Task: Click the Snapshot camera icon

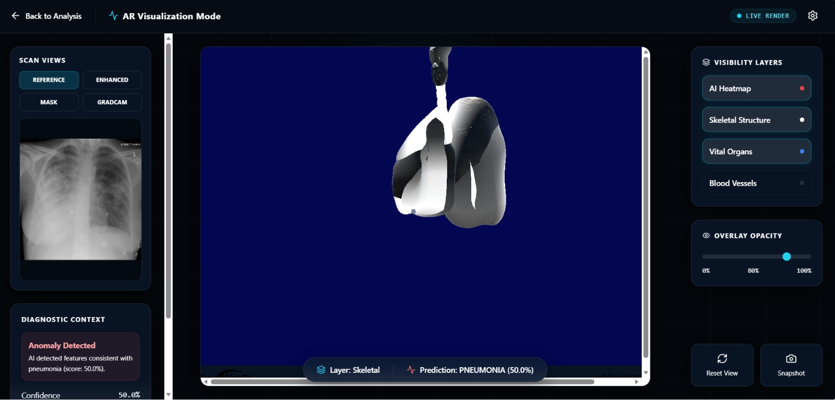Action: coord(791,358)
